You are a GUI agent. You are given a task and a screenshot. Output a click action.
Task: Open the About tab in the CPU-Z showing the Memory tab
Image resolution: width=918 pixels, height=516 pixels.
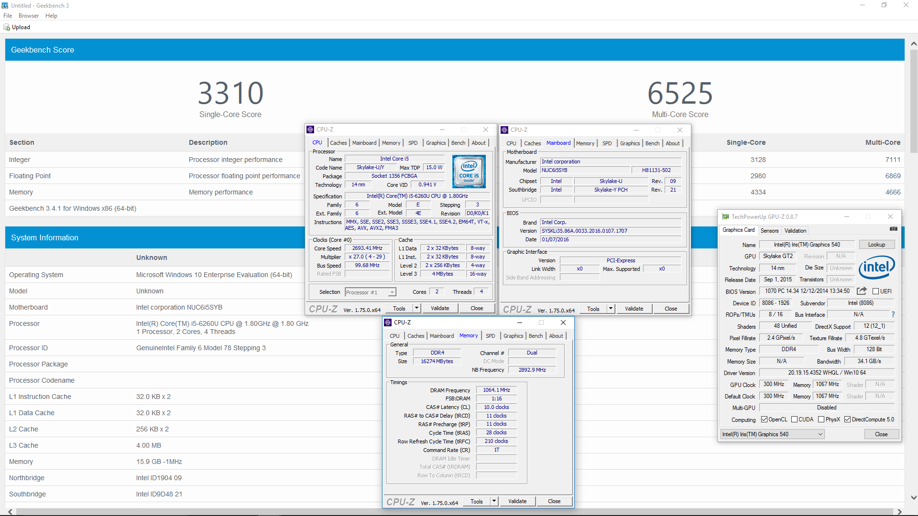[x=556, y=336]
